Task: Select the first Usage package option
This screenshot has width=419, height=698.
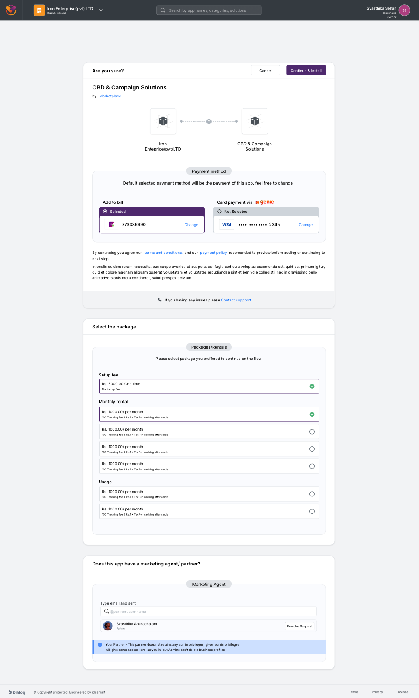Action: [x=312, y=494]
